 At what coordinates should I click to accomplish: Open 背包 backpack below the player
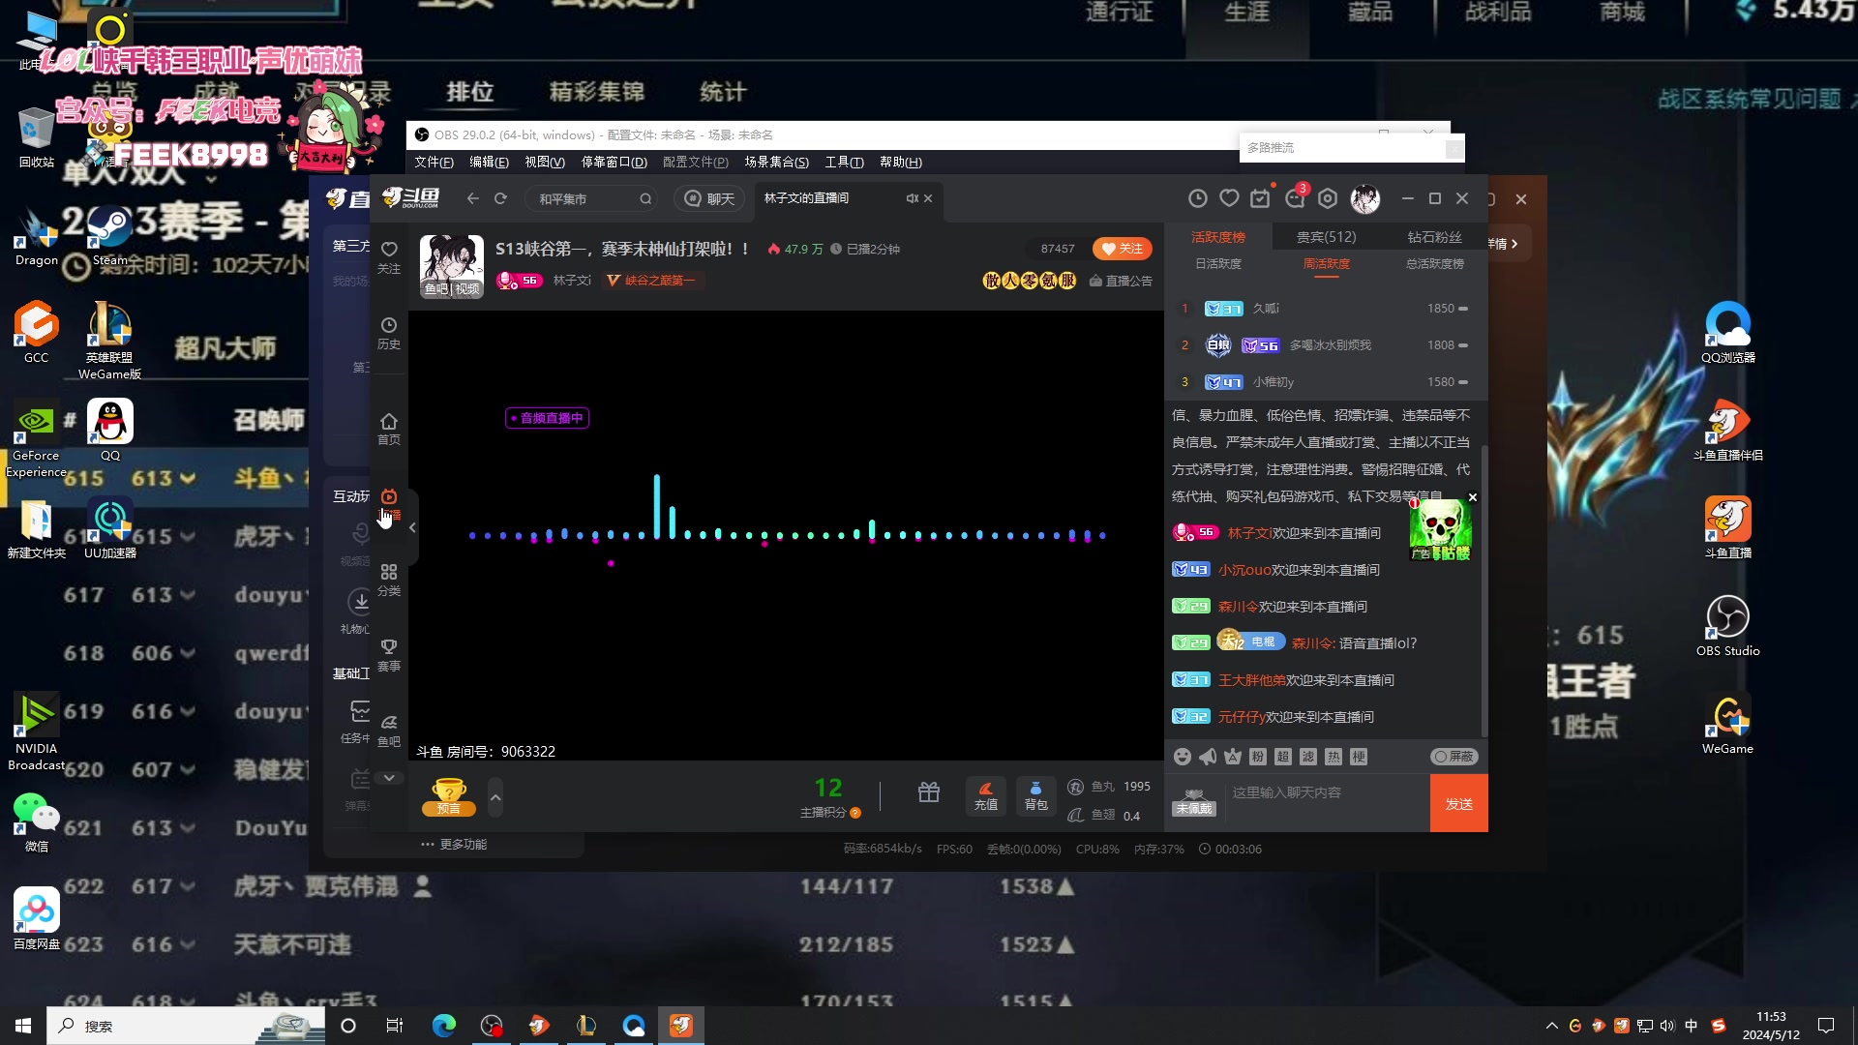point(1036,795)
